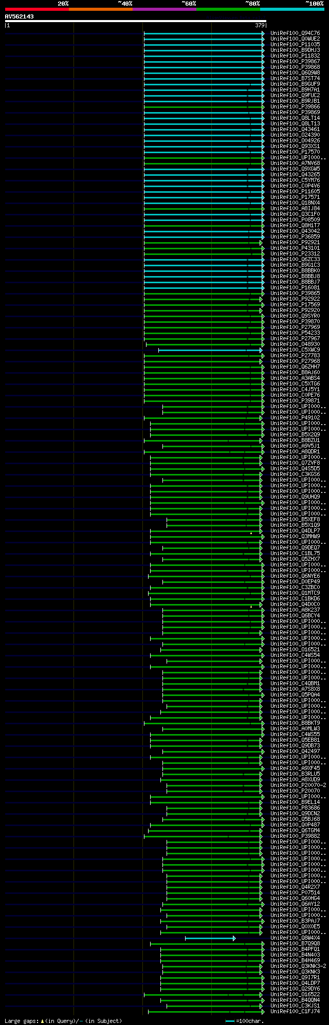This screenshot has height=1025, width=329.
Task: Select hit label UniRef100_P17571
Action: click(x=295, y=197)
